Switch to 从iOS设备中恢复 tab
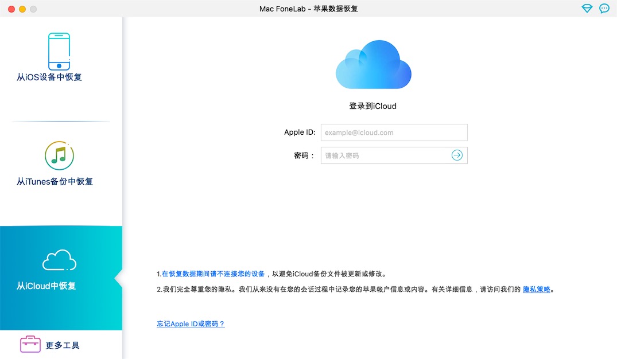The width and height of the screenshot is (617, 359). click(x=49, y=77)
